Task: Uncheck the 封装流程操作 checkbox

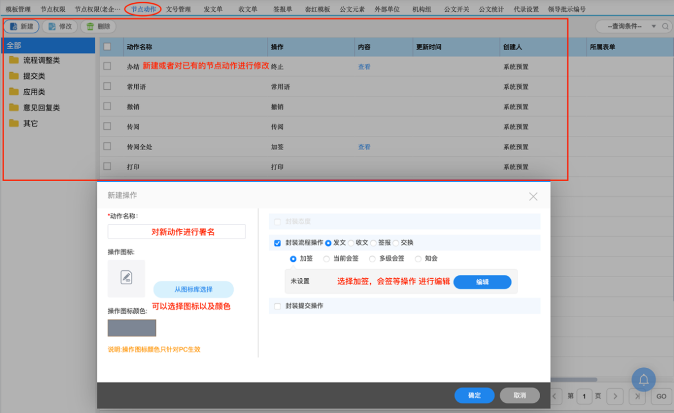Action: point(277,243)
